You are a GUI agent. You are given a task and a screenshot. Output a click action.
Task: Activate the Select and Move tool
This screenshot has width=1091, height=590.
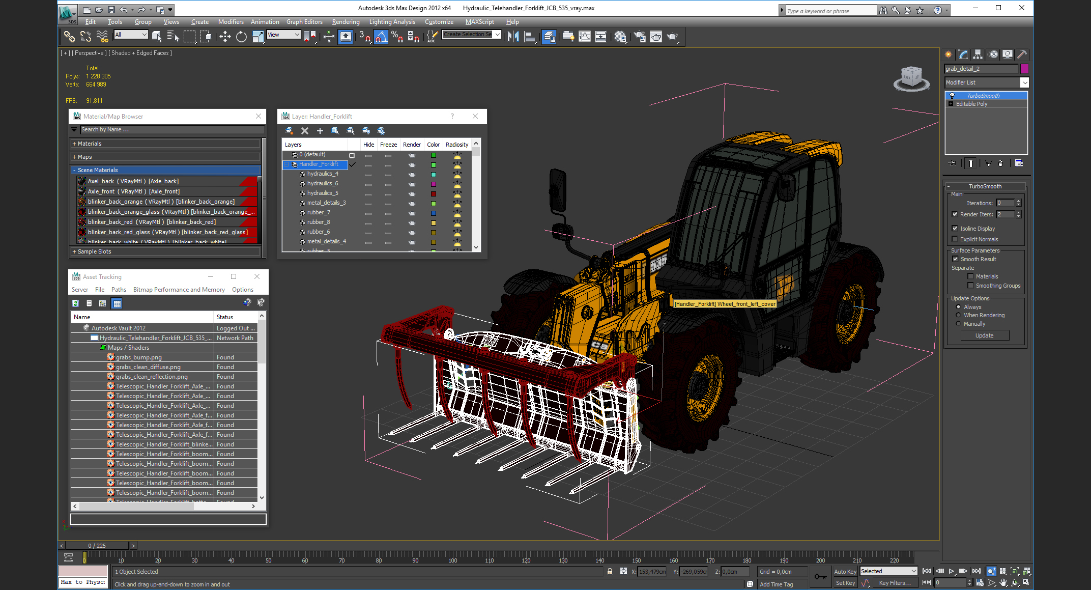click(x=225, y=36)
